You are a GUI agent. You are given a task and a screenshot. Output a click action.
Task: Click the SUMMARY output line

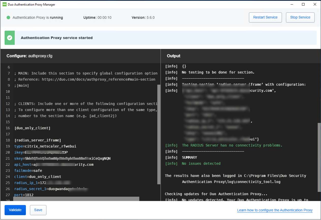(189, 157)
